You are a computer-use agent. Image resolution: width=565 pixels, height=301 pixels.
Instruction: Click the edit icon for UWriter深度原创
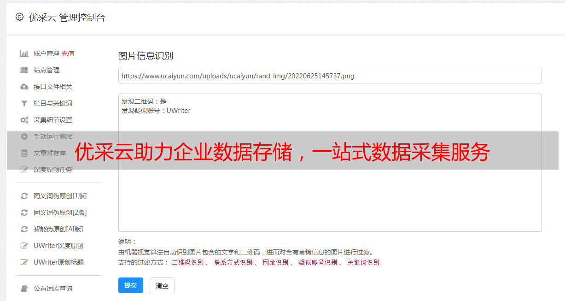pos(24,246)
